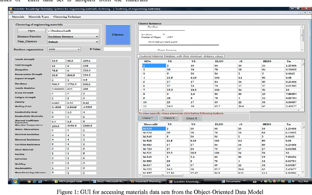Click the Yield Strength 13 field
This screenshot has height=195, width=312.
point(58,66)
